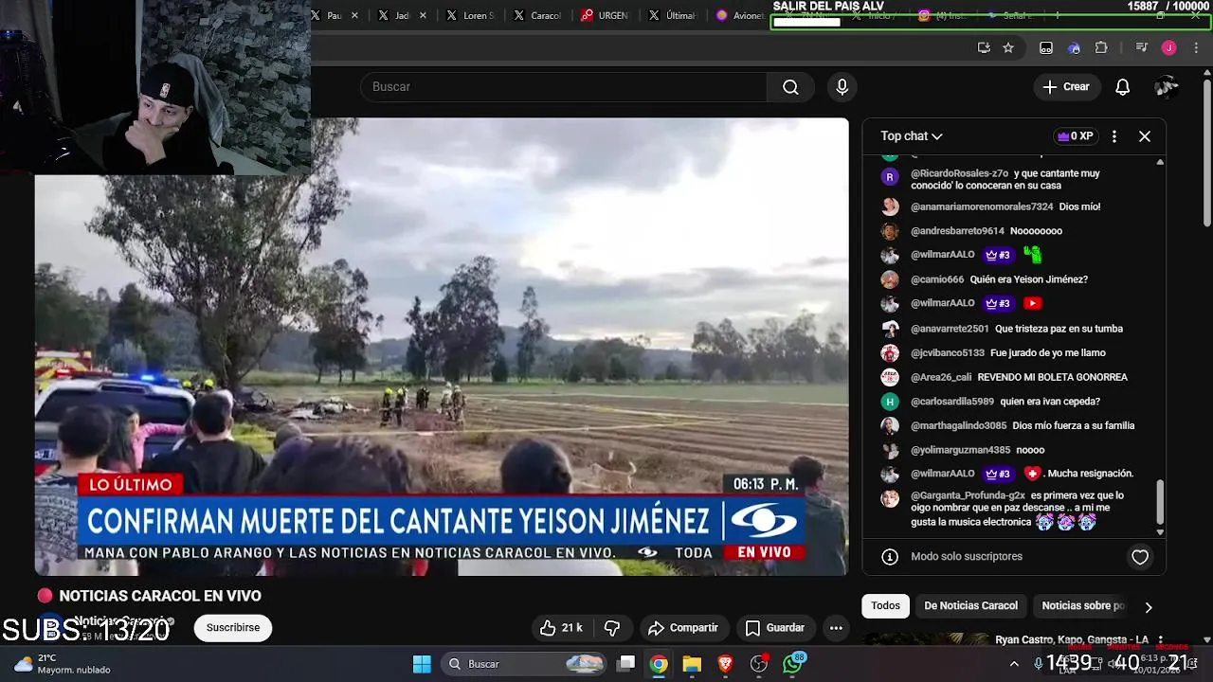1213x682 pixels.
Task: Close the live chat panel
Action: click(1145, 136)
